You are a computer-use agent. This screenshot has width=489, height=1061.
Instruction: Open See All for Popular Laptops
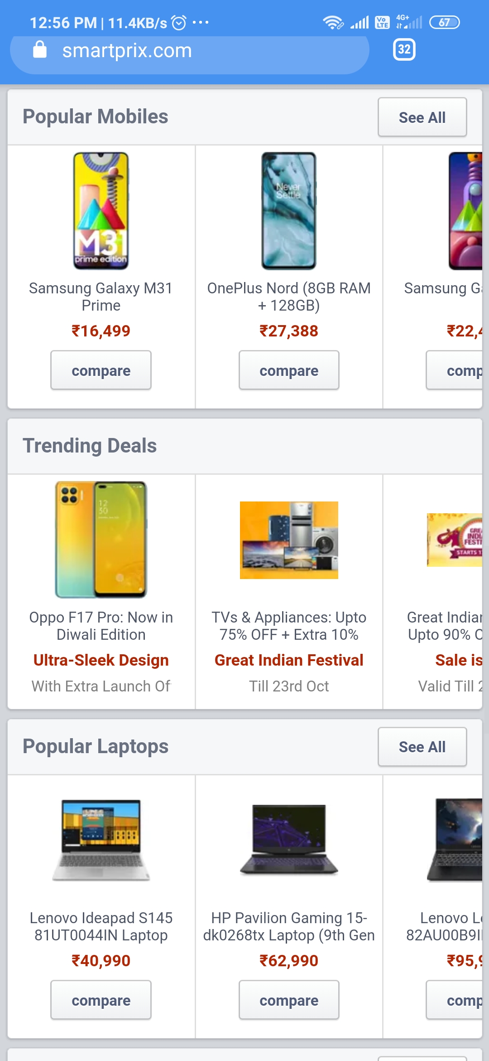coord(422,747)
